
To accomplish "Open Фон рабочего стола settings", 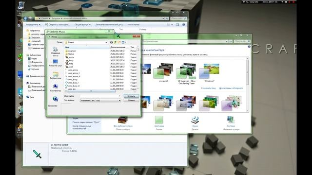I will point(123,123).
